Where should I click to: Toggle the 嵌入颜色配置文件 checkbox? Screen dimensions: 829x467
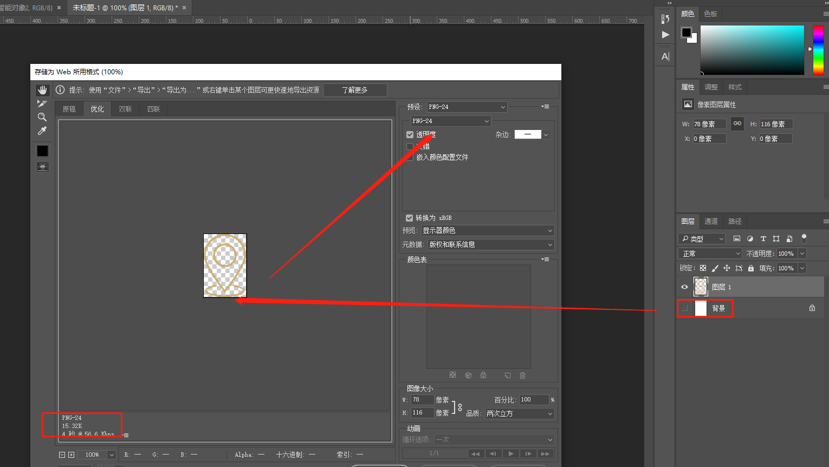click(x=410, y=157)
